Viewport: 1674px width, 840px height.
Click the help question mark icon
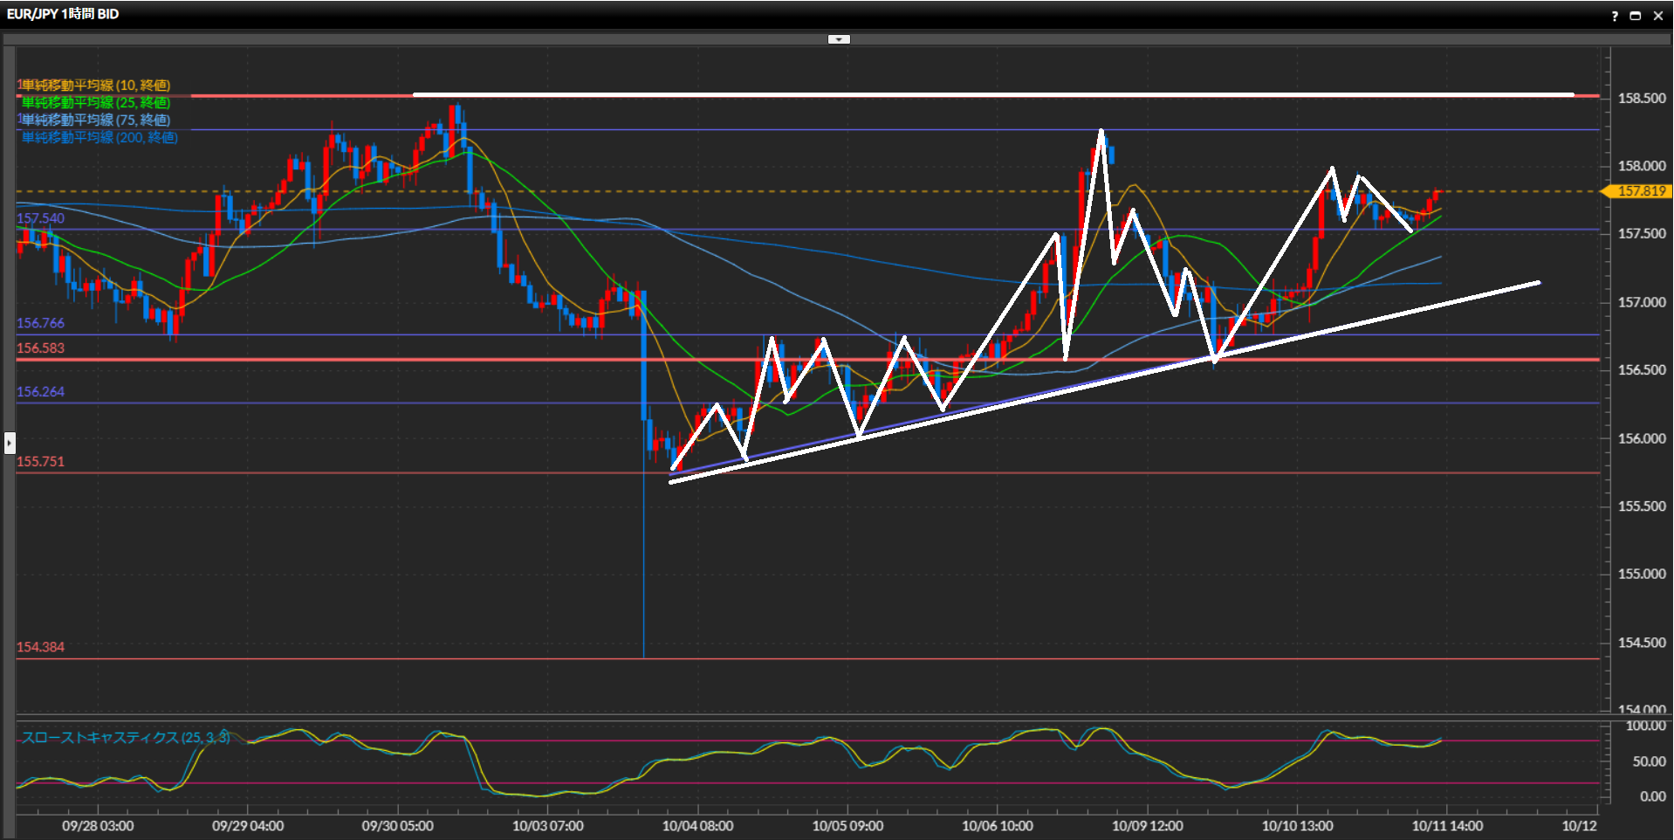point(1614,16)
